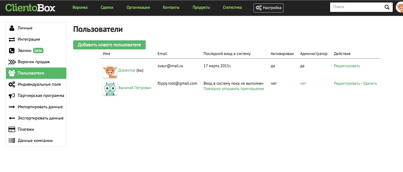
Task: Open Импортировать данные section
Action: 36,107
